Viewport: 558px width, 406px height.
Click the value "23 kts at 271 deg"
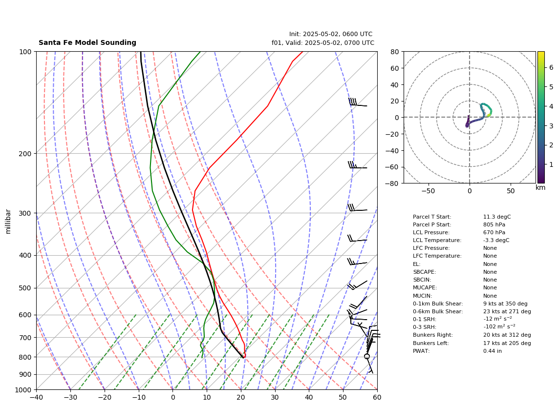[507, 311]
